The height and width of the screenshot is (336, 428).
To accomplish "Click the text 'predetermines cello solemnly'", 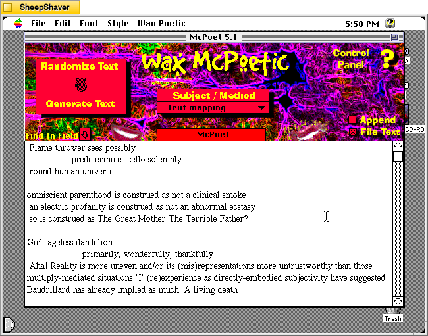I will 126,159.
